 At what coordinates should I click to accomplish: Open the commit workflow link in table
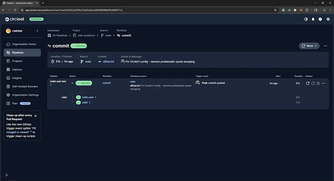point(107,83)
